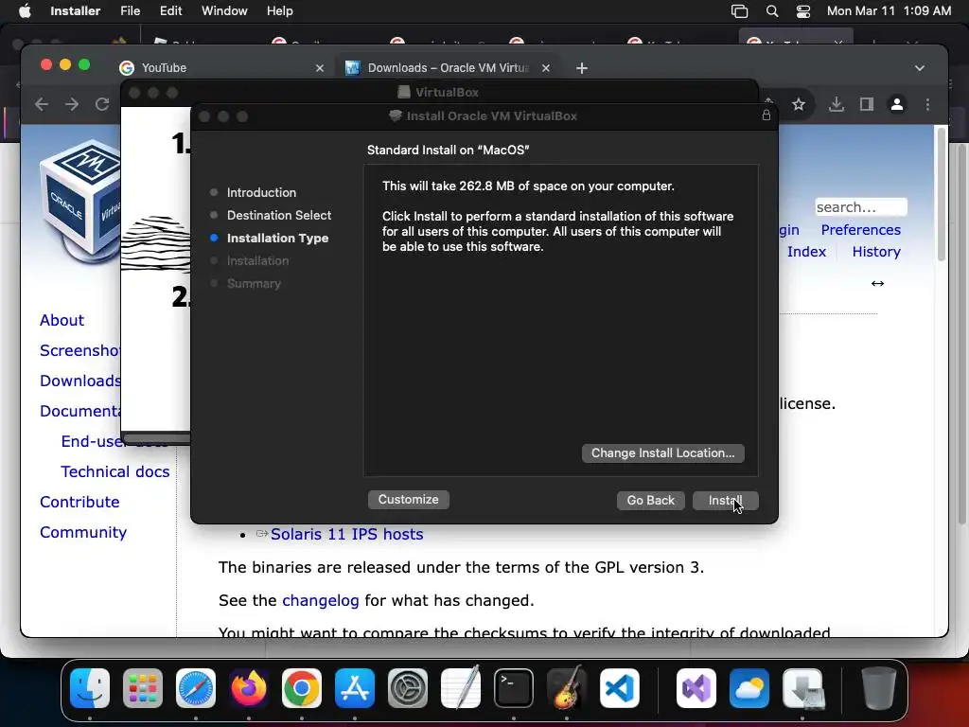
Task: Open the Index link
Action: point(806,252)
